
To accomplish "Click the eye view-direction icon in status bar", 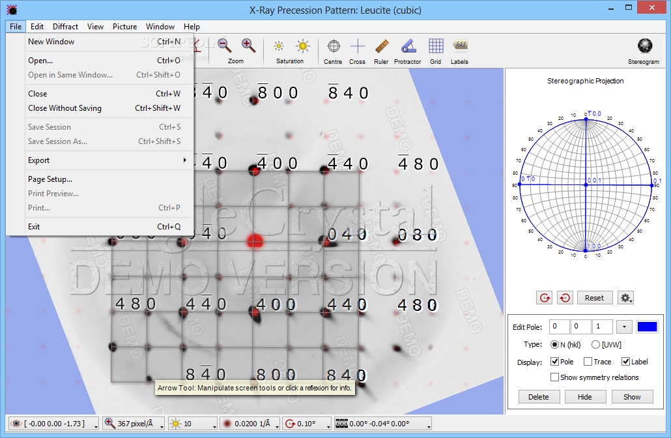I will [x=16, y=424].
